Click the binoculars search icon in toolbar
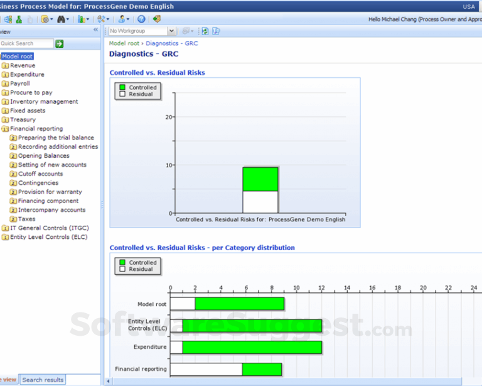482x386 pixels. point(62,19)
